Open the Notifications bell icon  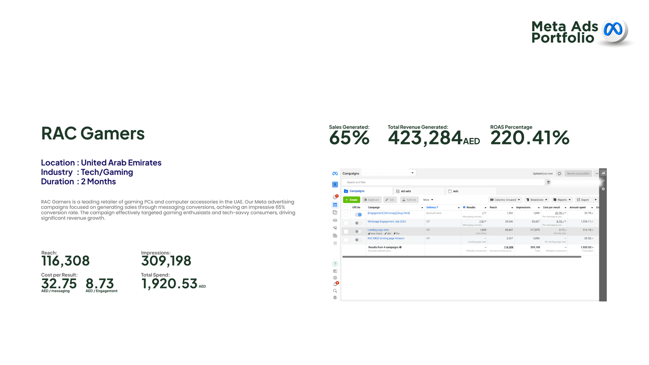[335, 284]
